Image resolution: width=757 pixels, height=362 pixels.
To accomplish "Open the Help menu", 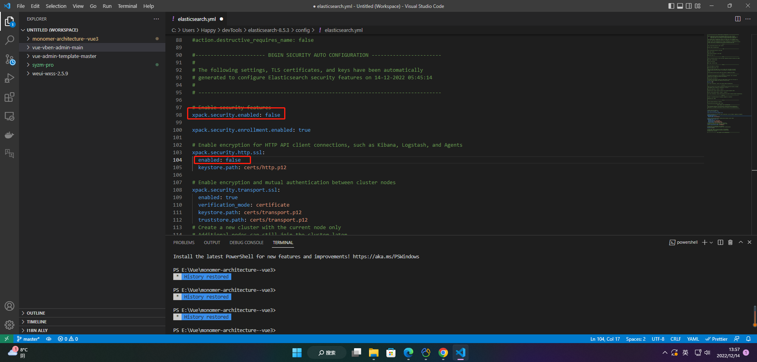I will tap(149, 6).
